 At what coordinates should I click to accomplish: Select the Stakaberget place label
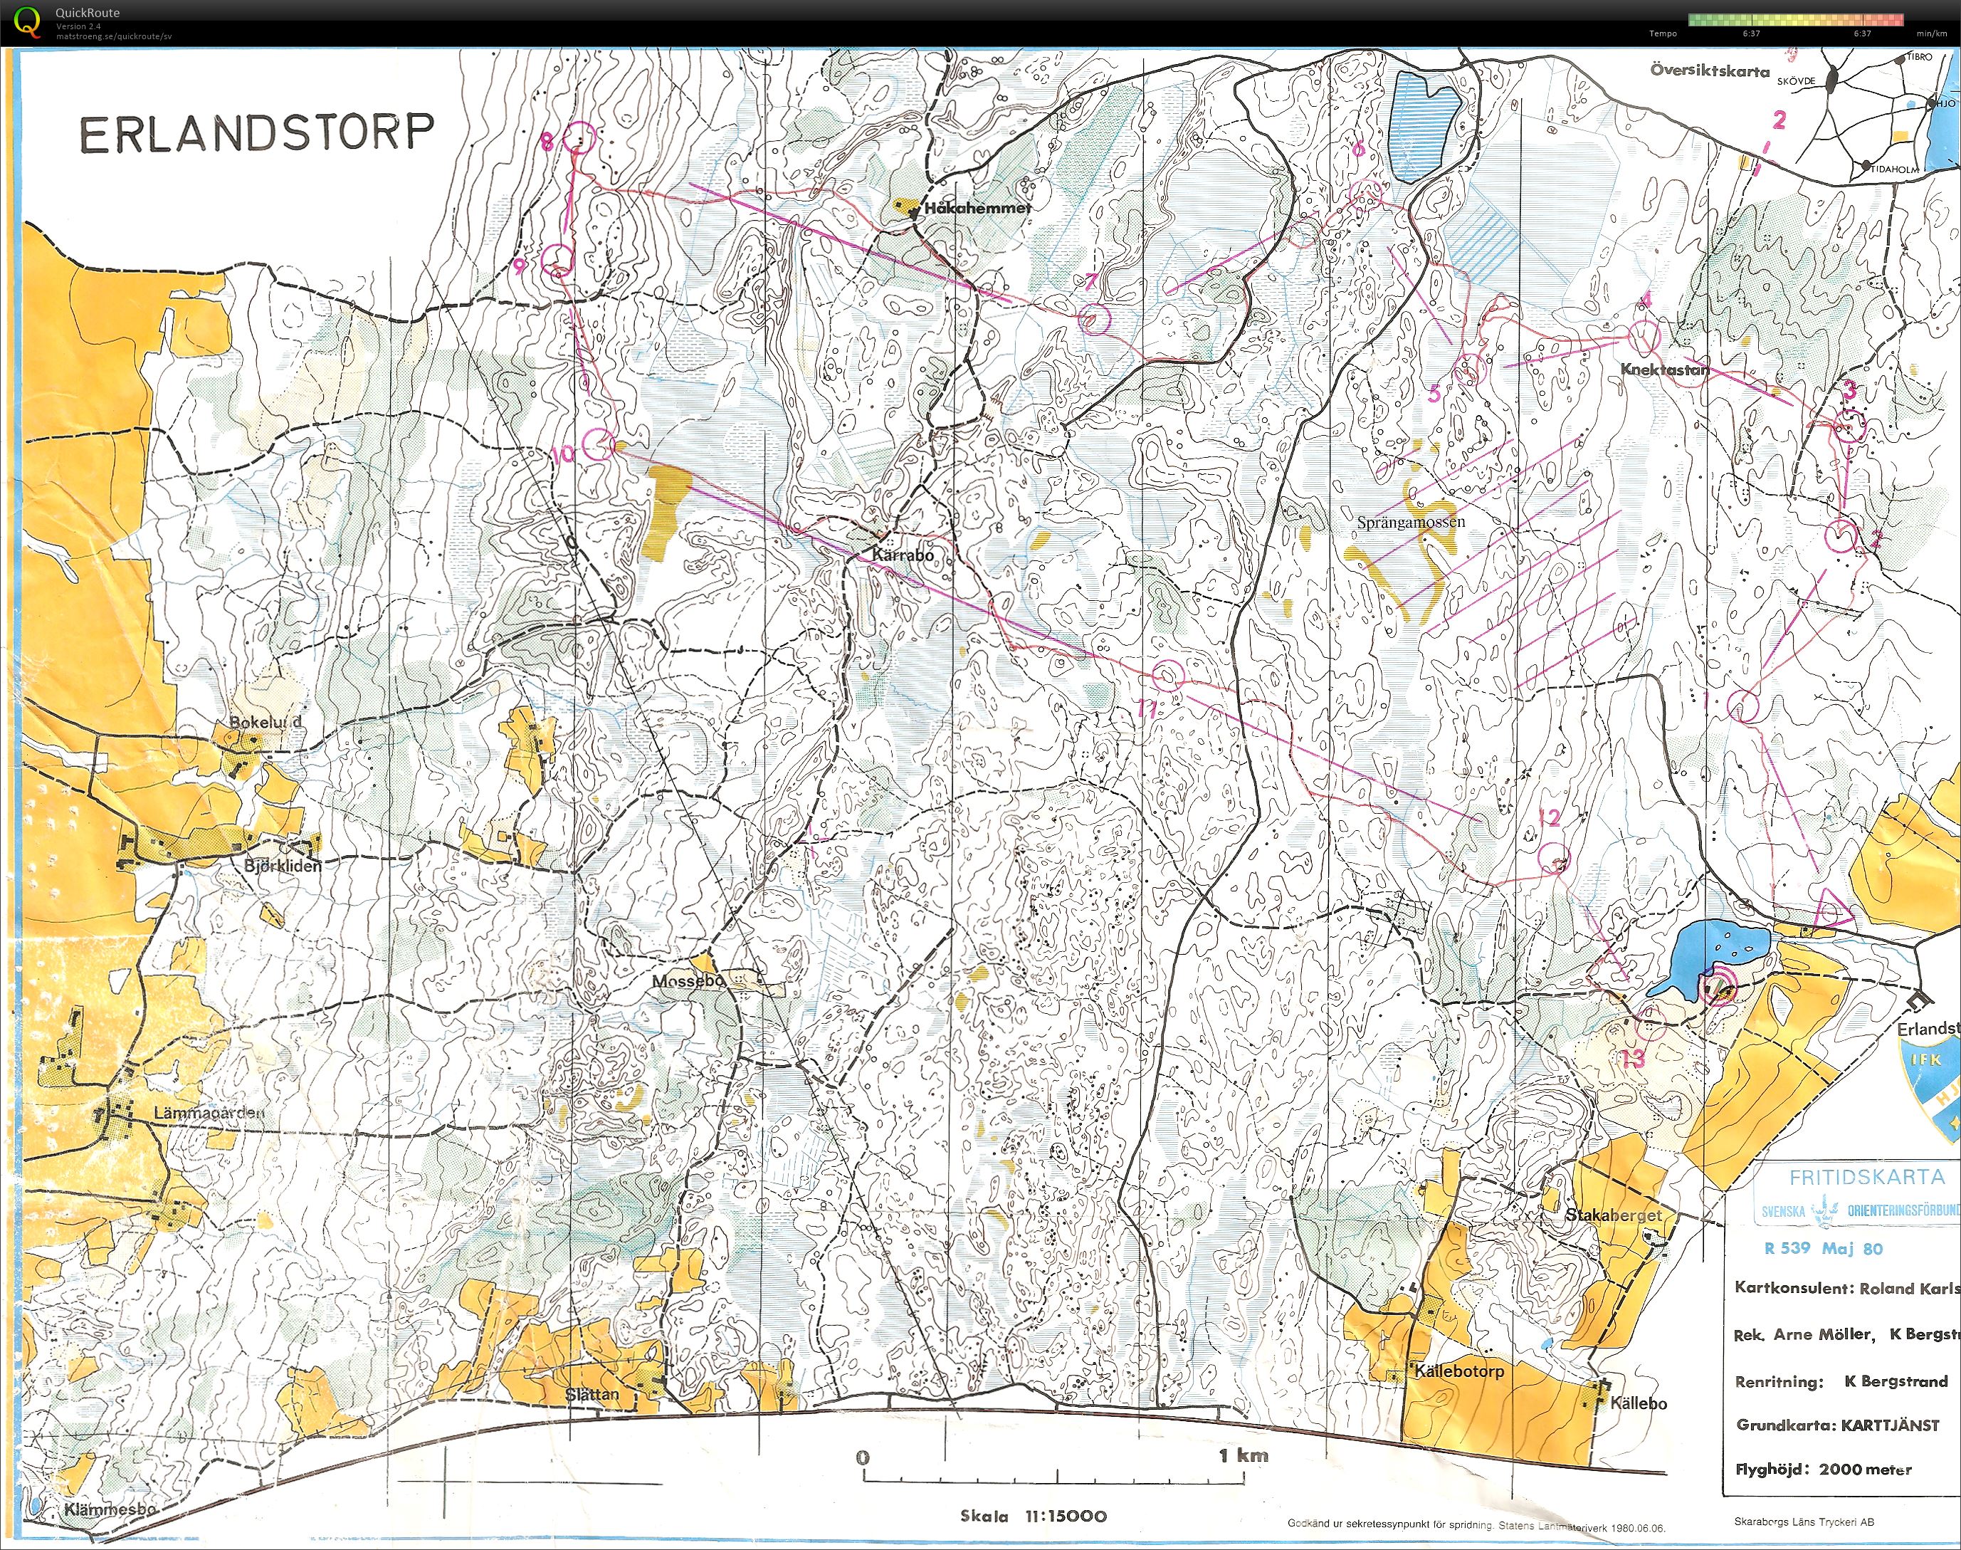1614,1215
